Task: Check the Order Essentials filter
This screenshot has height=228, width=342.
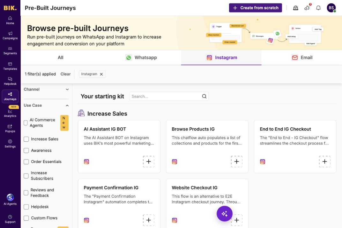Action: coord(26,162)
